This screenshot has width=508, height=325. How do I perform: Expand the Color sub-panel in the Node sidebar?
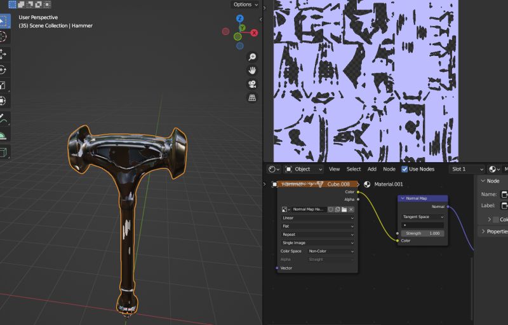click(489, 219)
